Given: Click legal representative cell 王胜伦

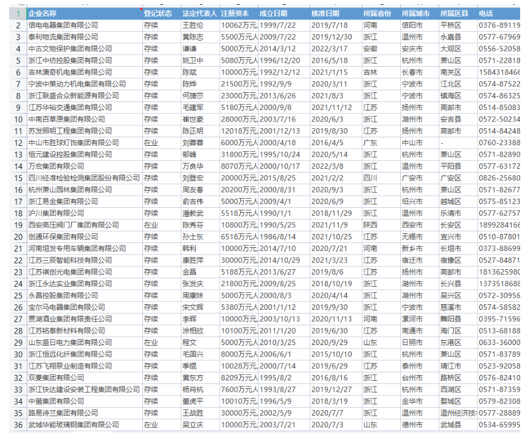Looking at the screenshot, I should [x=200, y=26].
